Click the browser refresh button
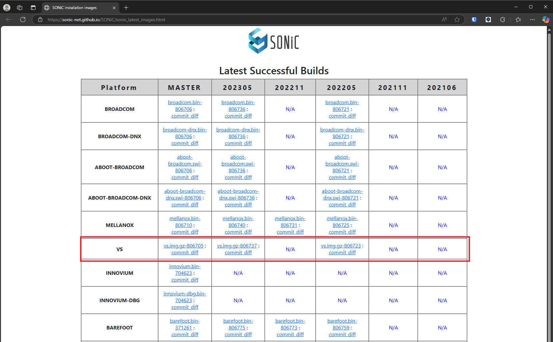This screenshot has height=342, width=553. click(x=23, y=20)
